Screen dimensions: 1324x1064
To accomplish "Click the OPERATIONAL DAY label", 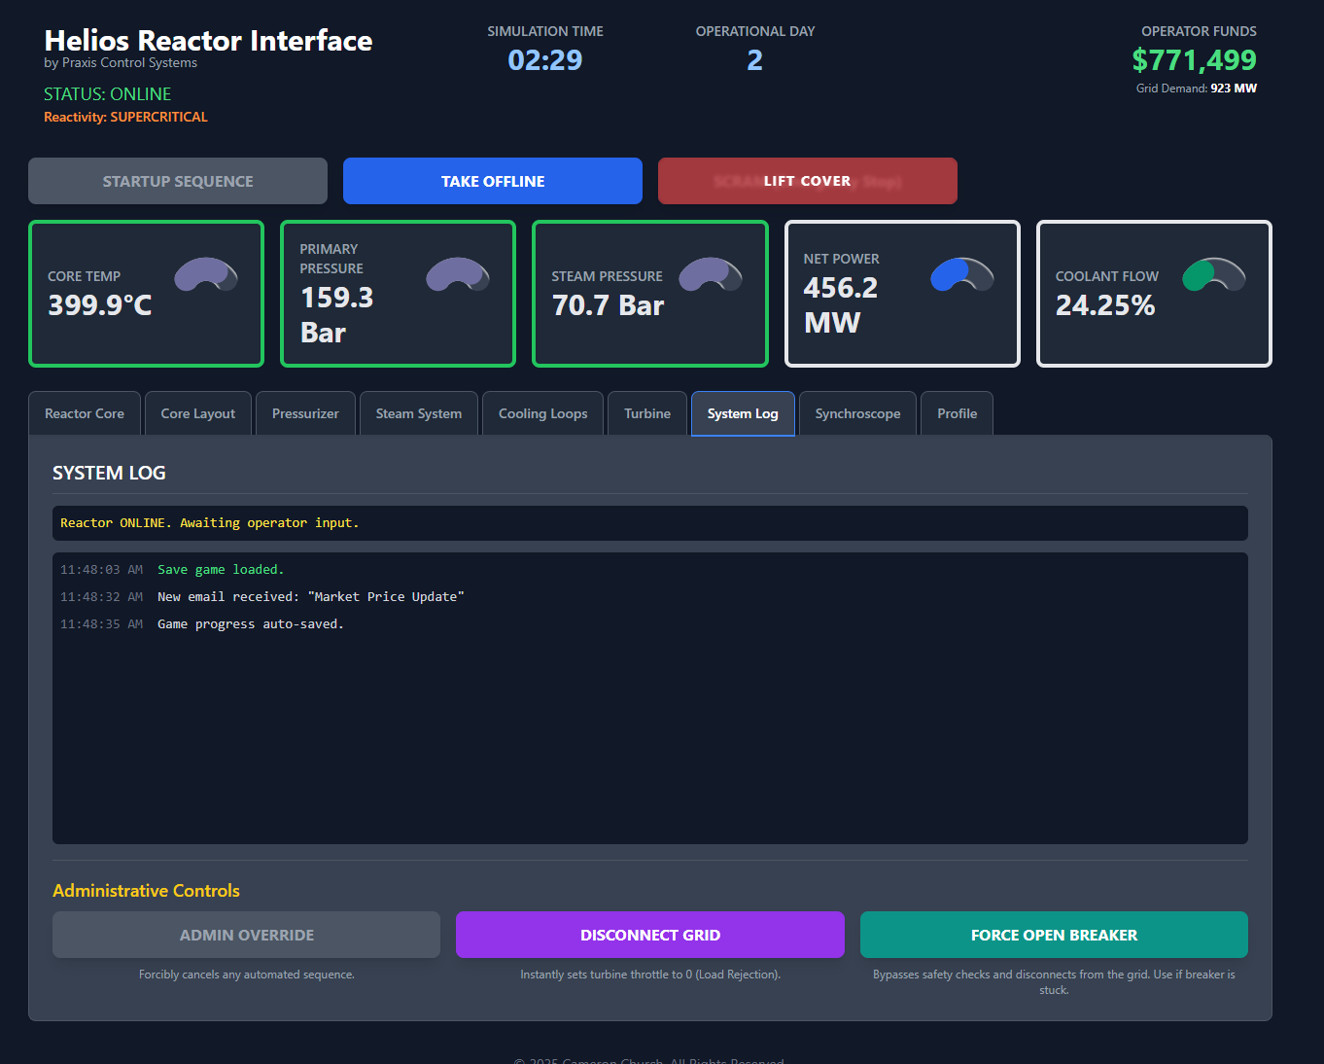I will 755,31.
